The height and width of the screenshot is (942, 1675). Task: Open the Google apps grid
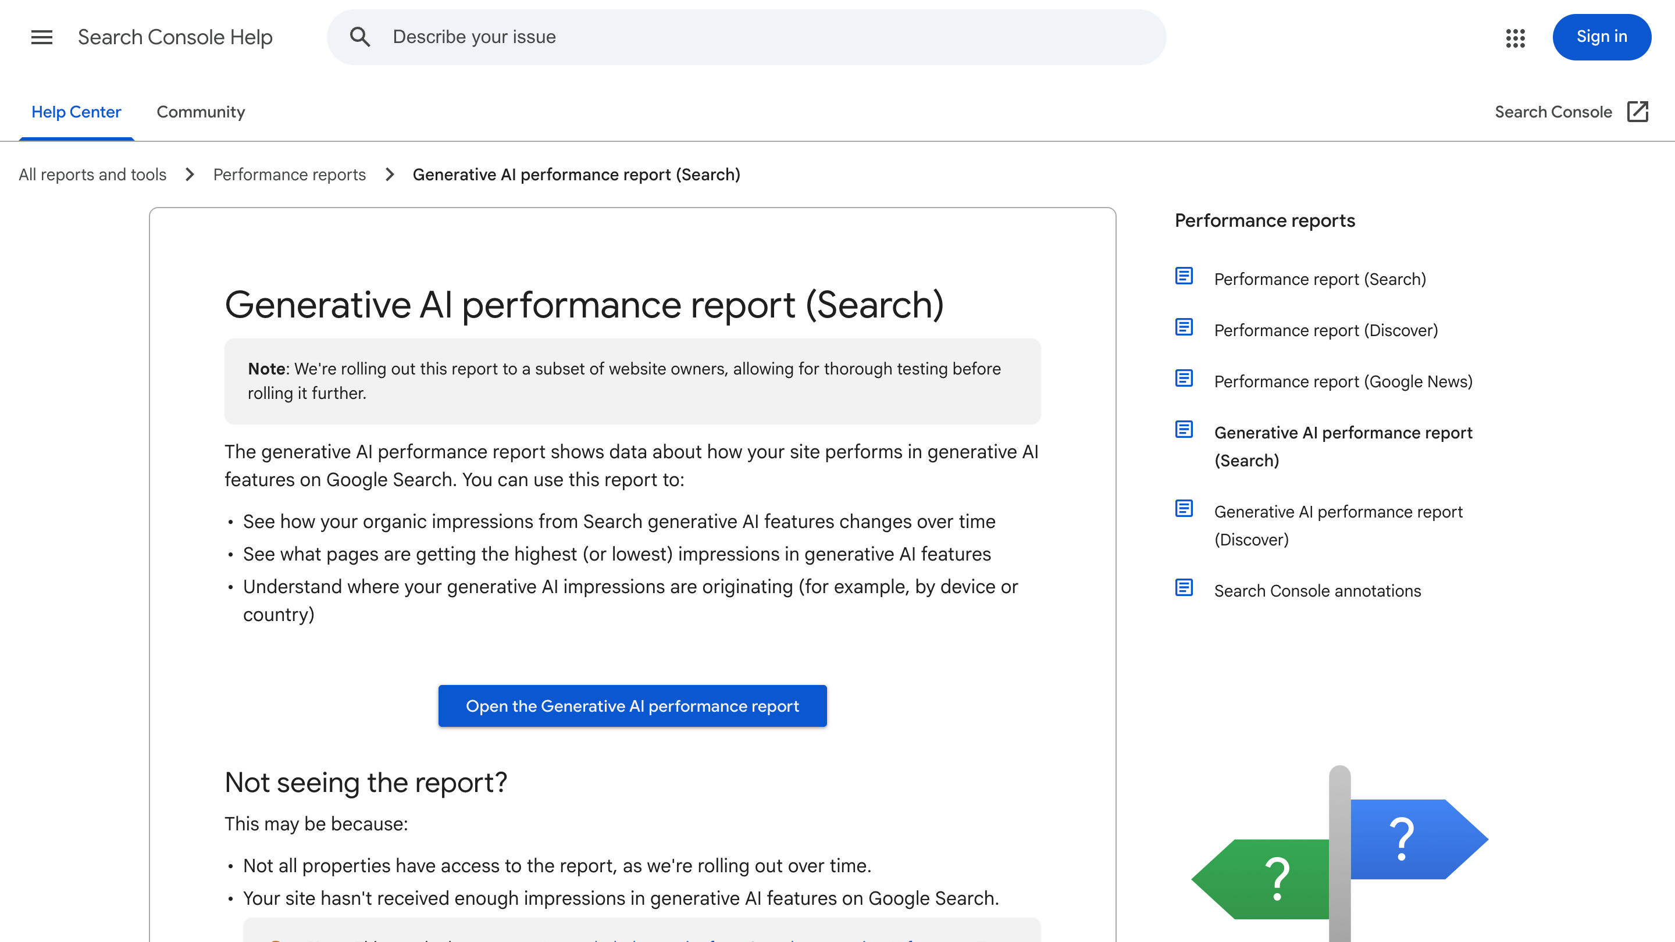pyautogui.click(x=1515, y=38)
